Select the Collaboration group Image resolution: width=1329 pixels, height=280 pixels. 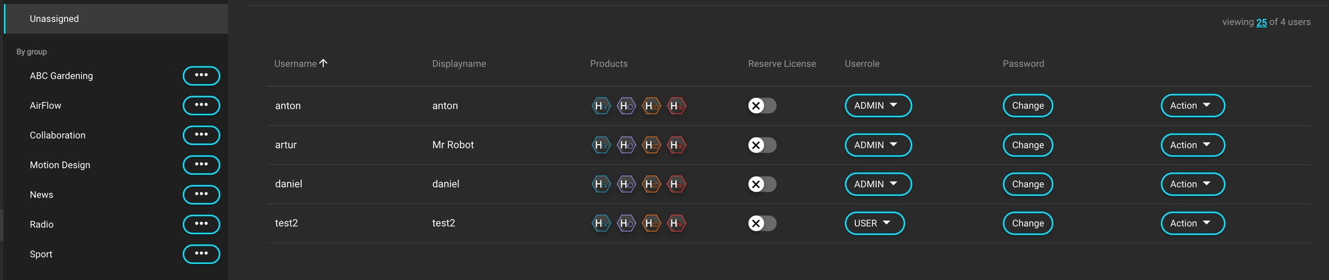click(x=58, y=135)
